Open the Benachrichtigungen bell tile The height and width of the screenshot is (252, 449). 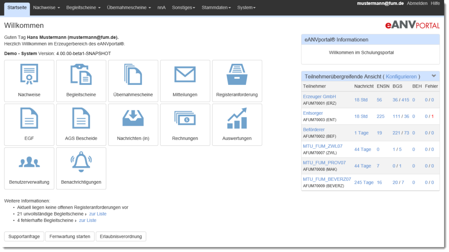(81, 168)
